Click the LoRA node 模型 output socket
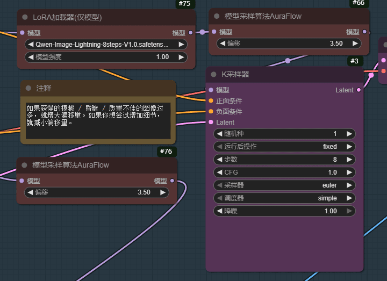387x281 pixels. (190, 33)
